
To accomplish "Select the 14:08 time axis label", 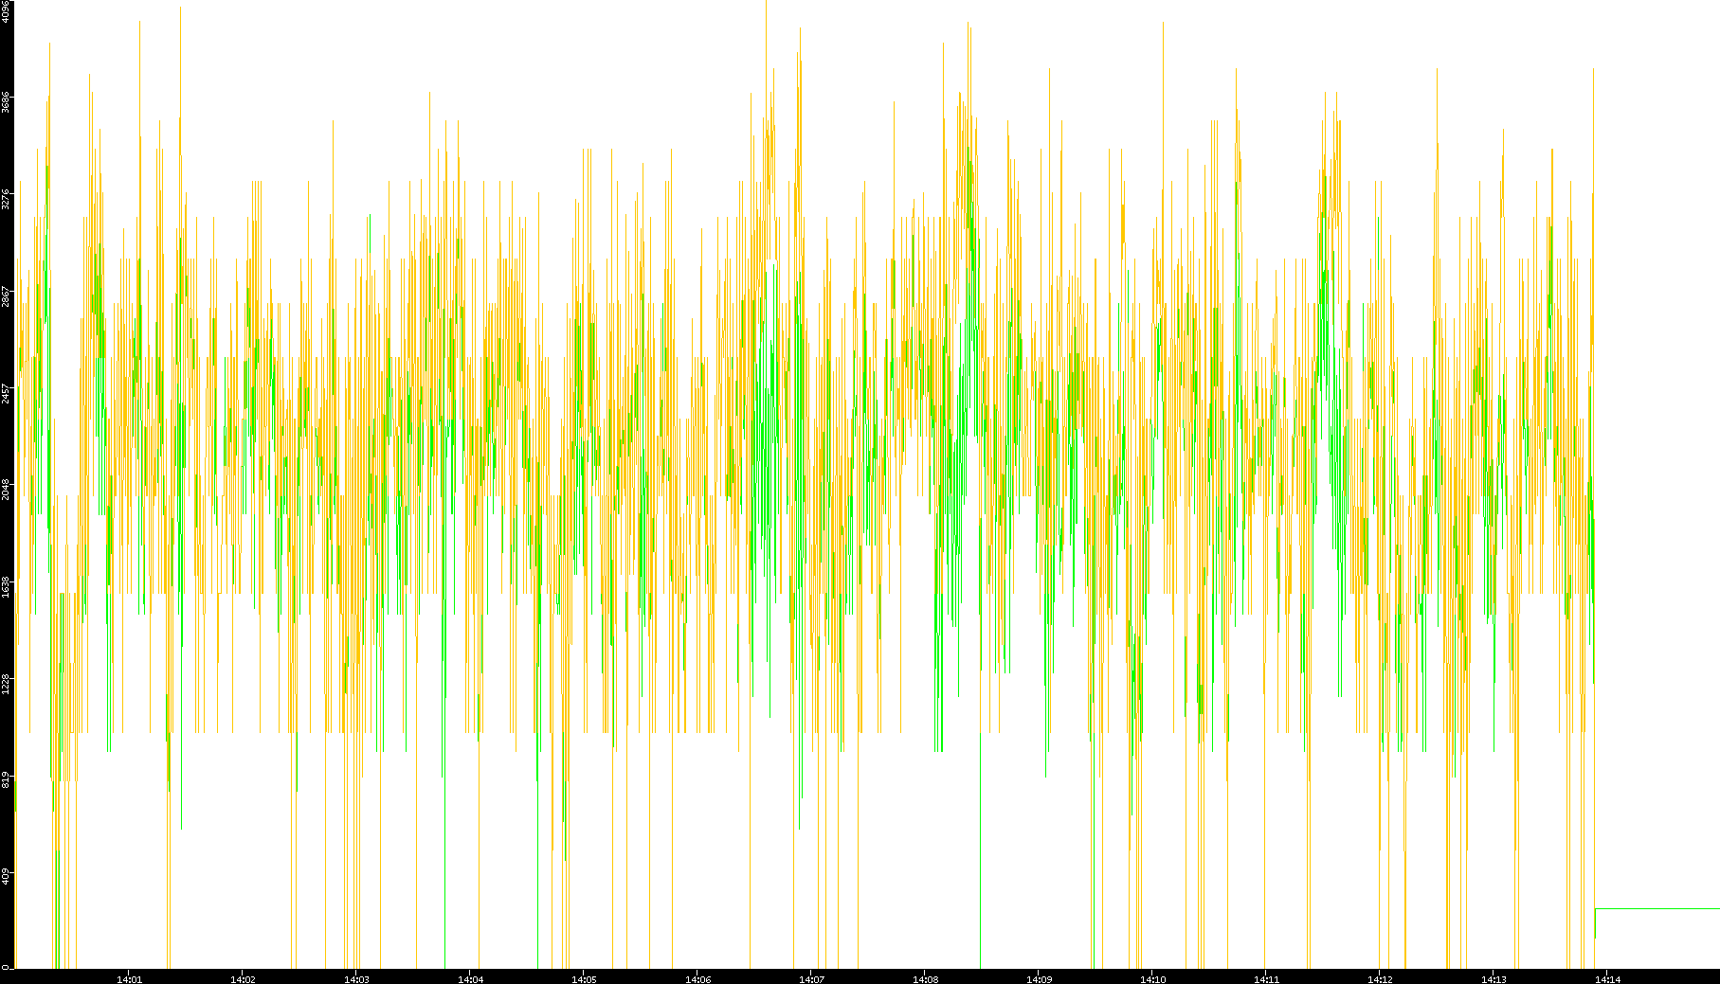I will (926, 979).
